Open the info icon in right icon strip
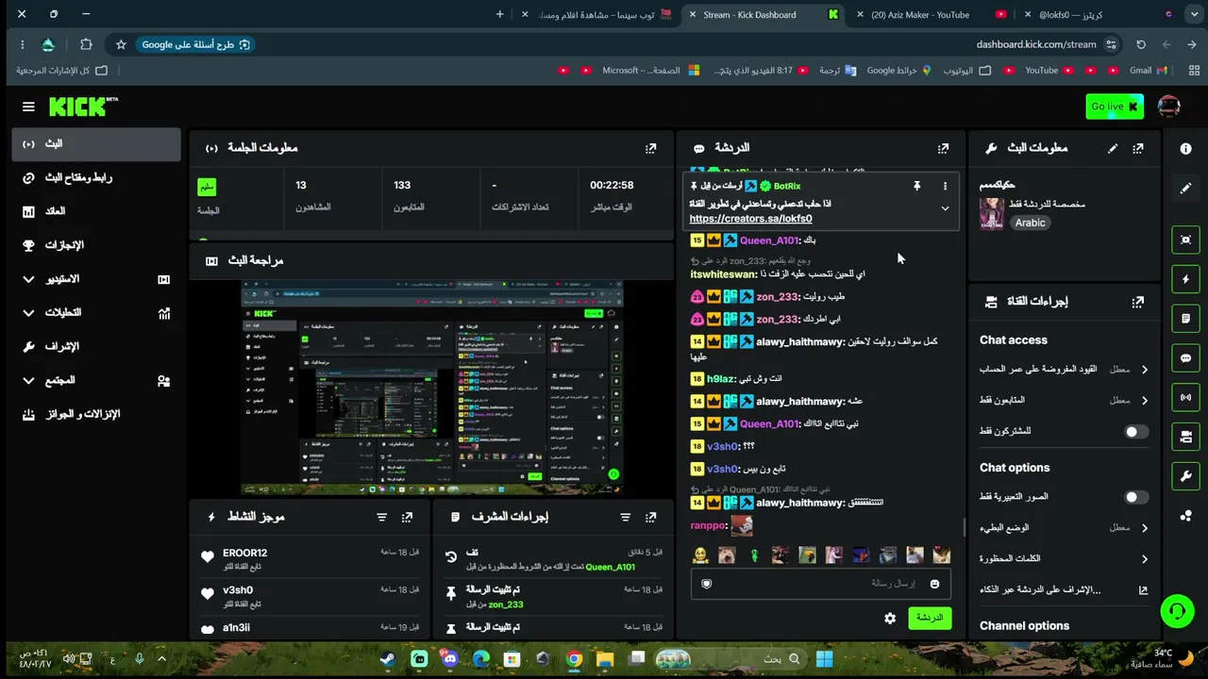 tap(1185, 148)
